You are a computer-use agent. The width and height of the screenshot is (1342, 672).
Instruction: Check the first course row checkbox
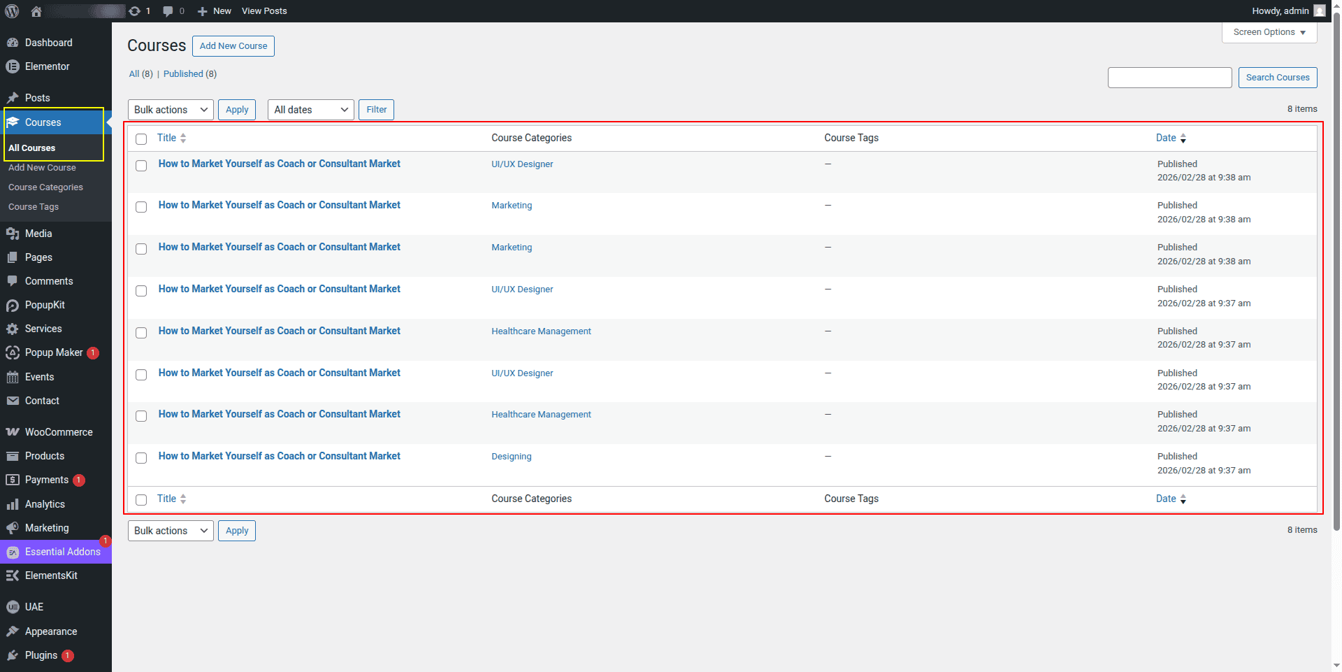[141, 166]
